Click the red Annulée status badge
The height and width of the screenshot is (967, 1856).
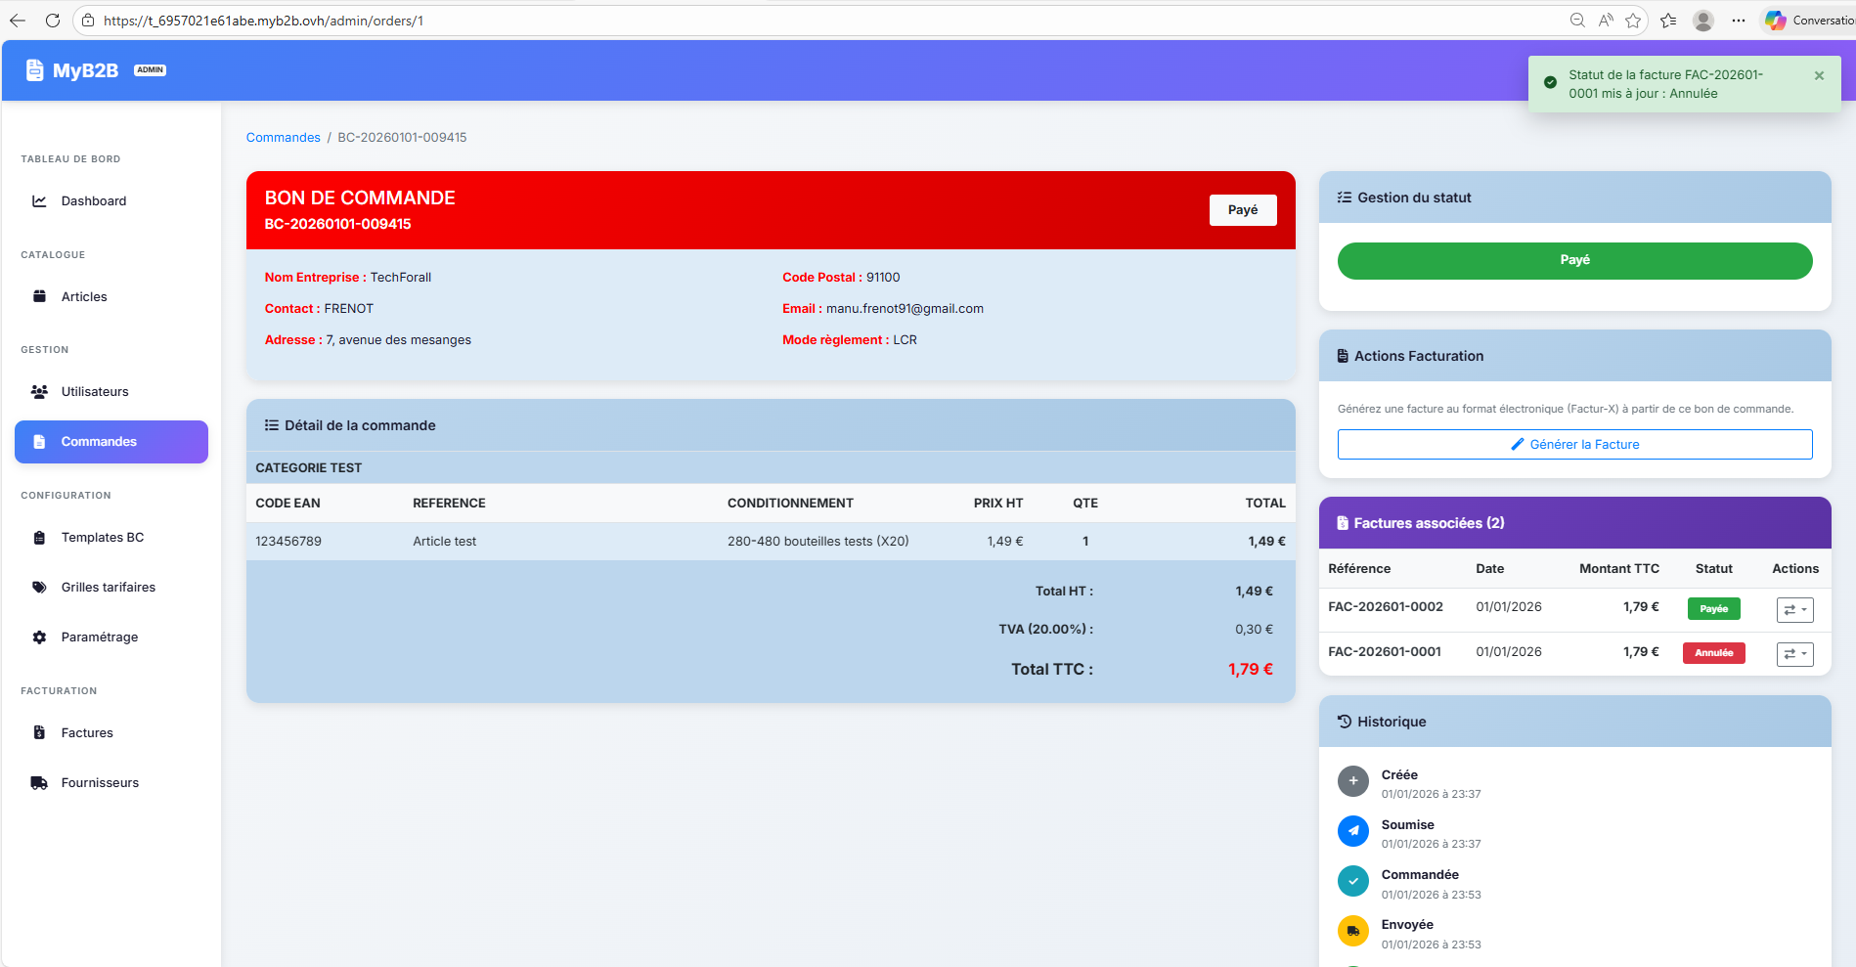[x=1713, y=653]
